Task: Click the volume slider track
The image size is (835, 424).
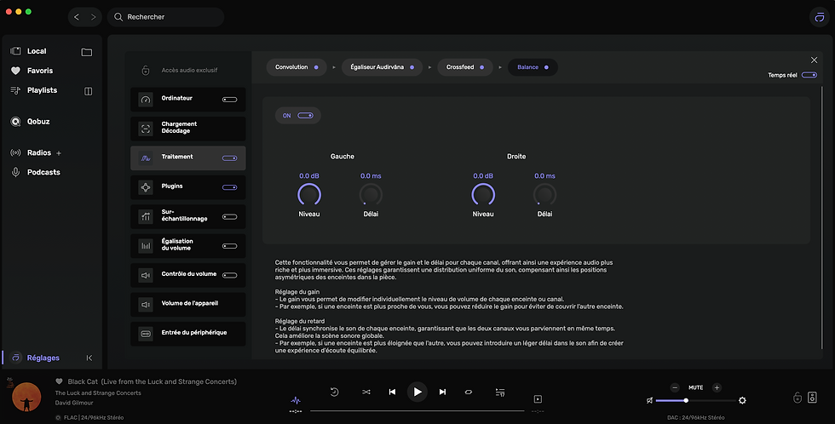Action: [x=696, y=401]
